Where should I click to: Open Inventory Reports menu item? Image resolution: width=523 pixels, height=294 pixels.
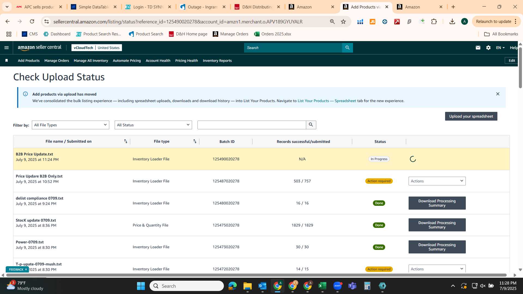217,60
